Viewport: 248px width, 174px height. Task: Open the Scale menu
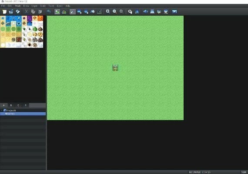(x=43, y=6)
